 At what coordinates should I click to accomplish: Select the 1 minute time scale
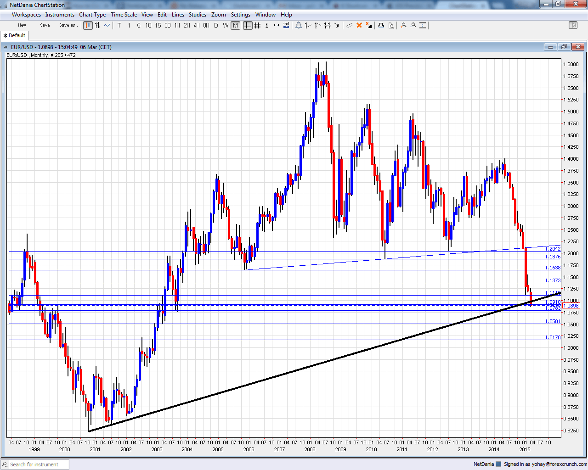pyautogui.click(x=129, y=25)
